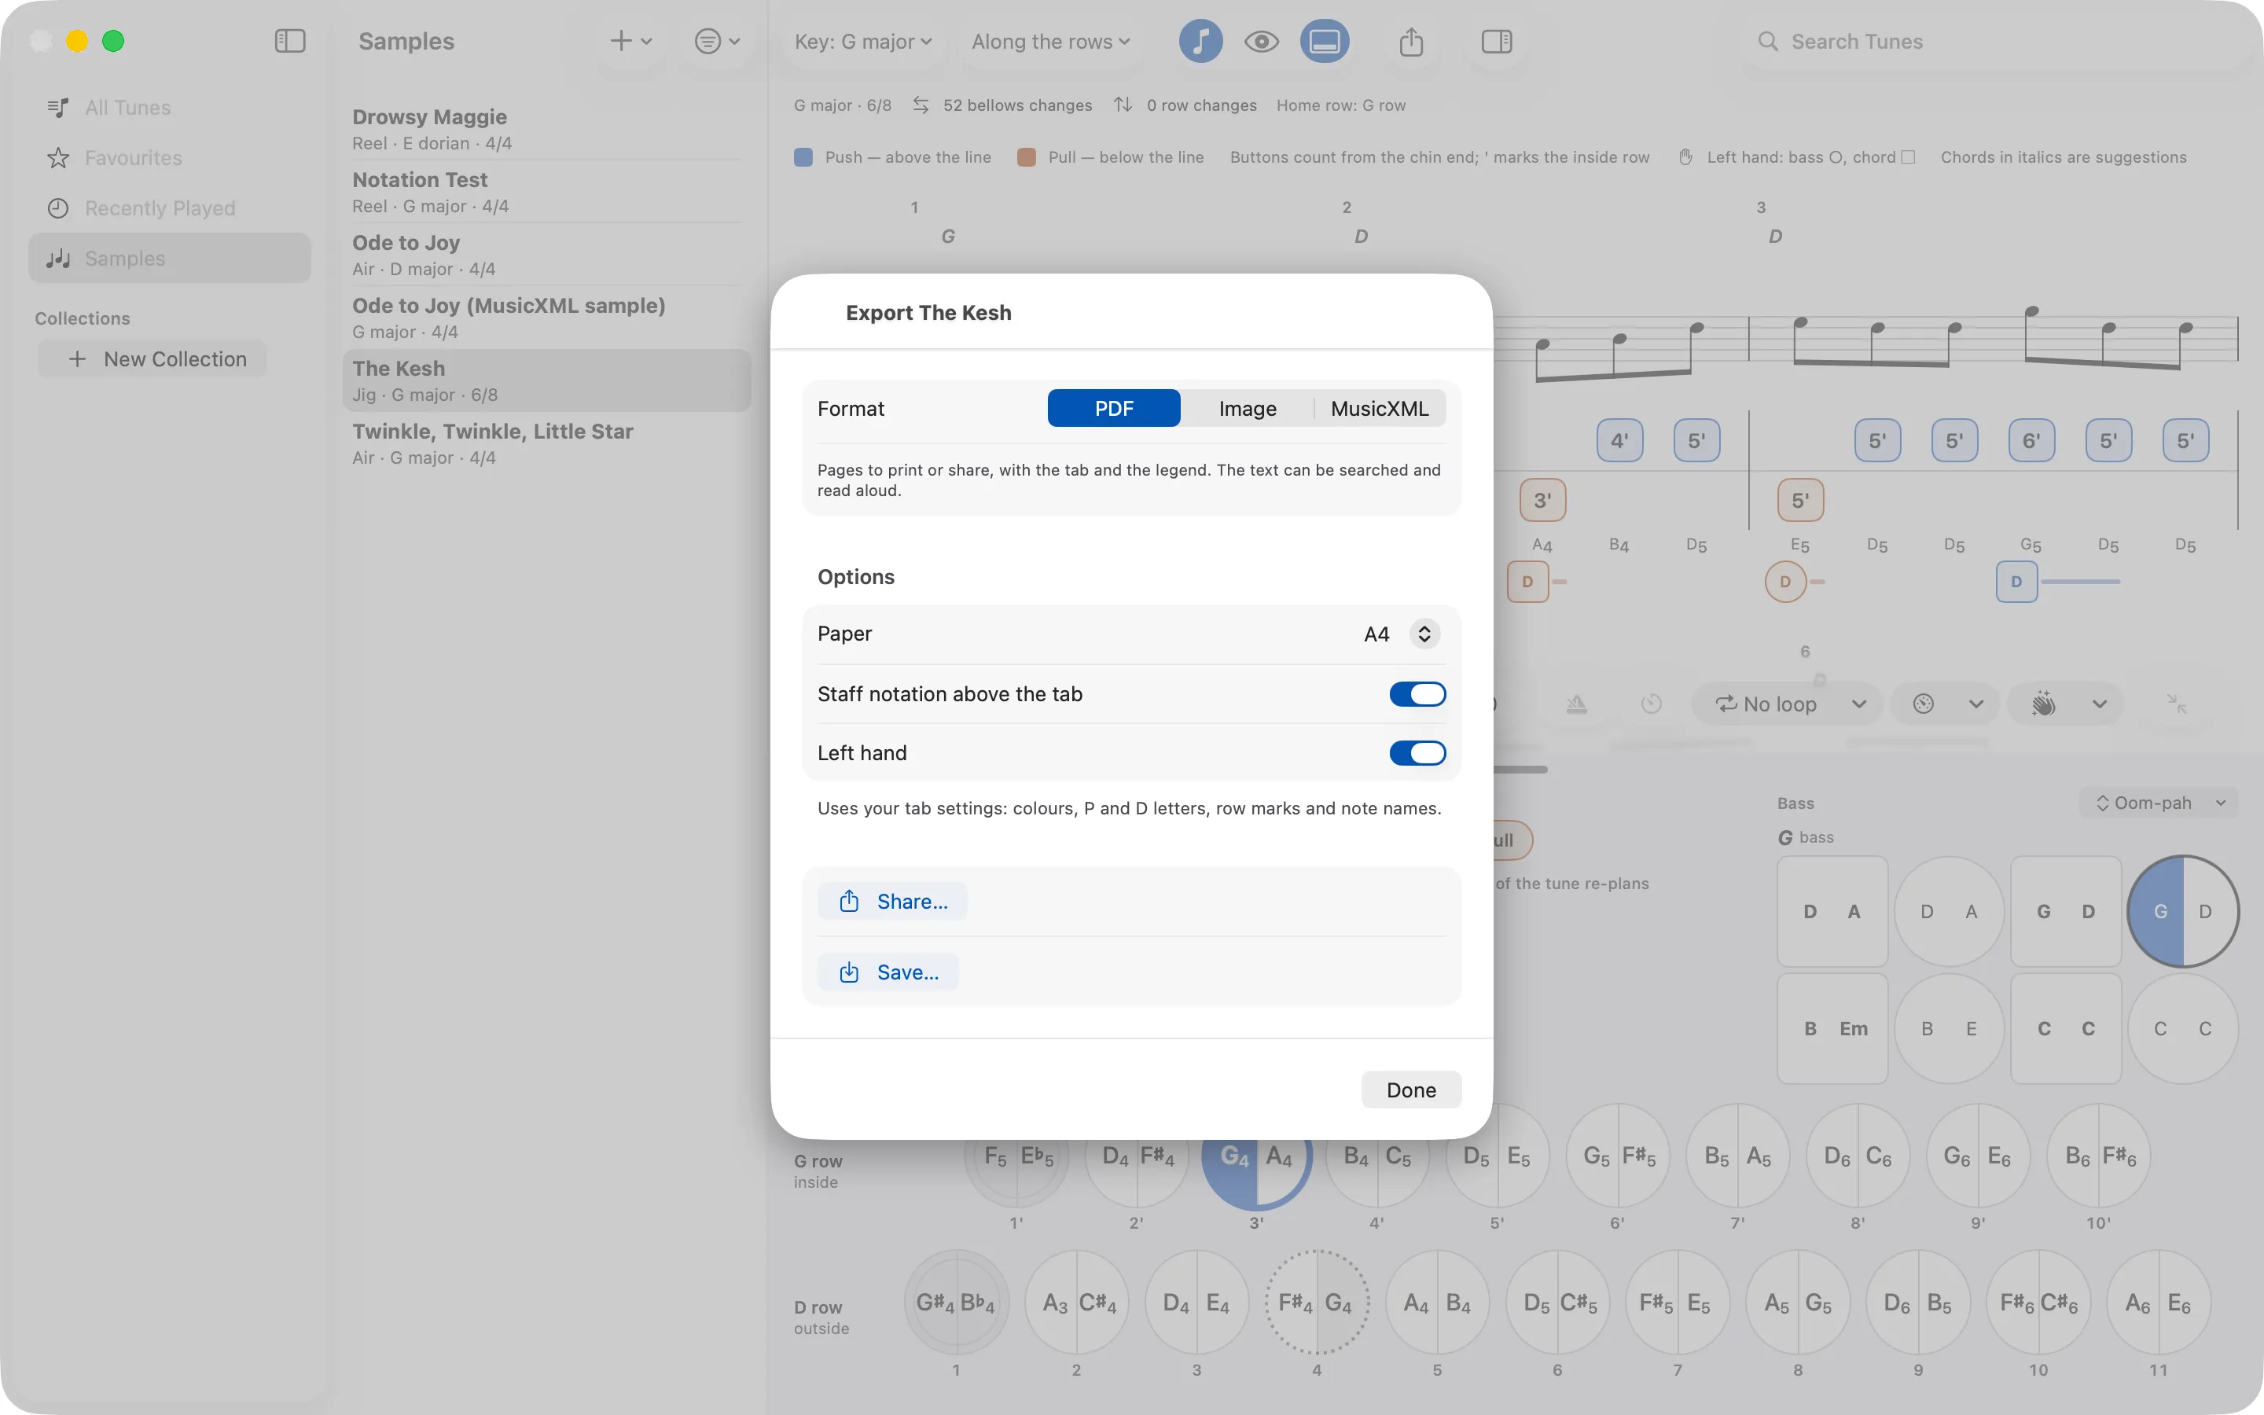This screenshot has width=2264, height=1415.
Task: Click the blue Push colour swatch
Action: pyautogui.click(x=803, y=157)
